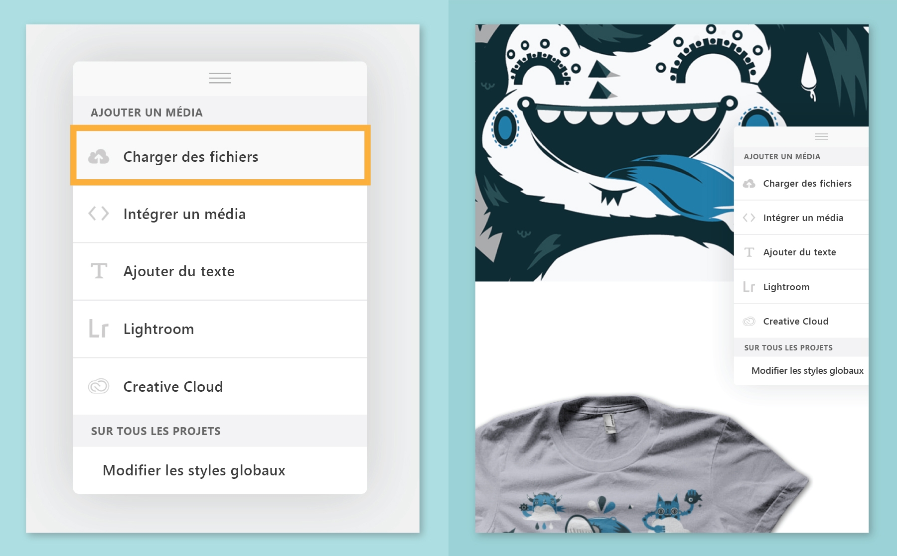Select 'Intégrer un média' in the large menu
Viewport: 897px width, 556px height.
point(220,214)
